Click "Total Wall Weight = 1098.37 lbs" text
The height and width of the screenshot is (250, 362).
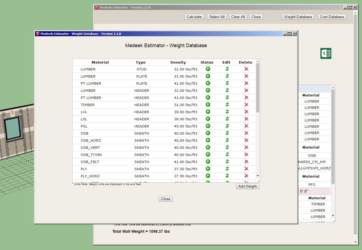[141, 231]
